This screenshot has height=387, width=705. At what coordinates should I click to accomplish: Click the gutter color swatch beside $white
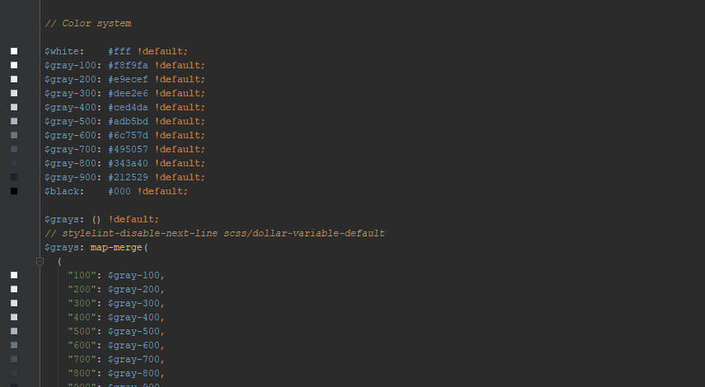(14, 51)
